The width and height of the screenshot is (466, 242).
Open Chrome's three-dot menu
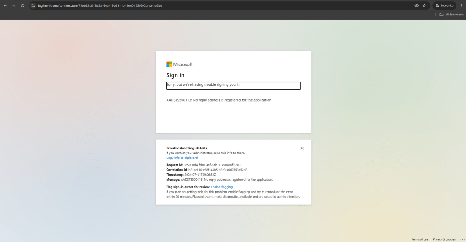click(x=461, y=5)
